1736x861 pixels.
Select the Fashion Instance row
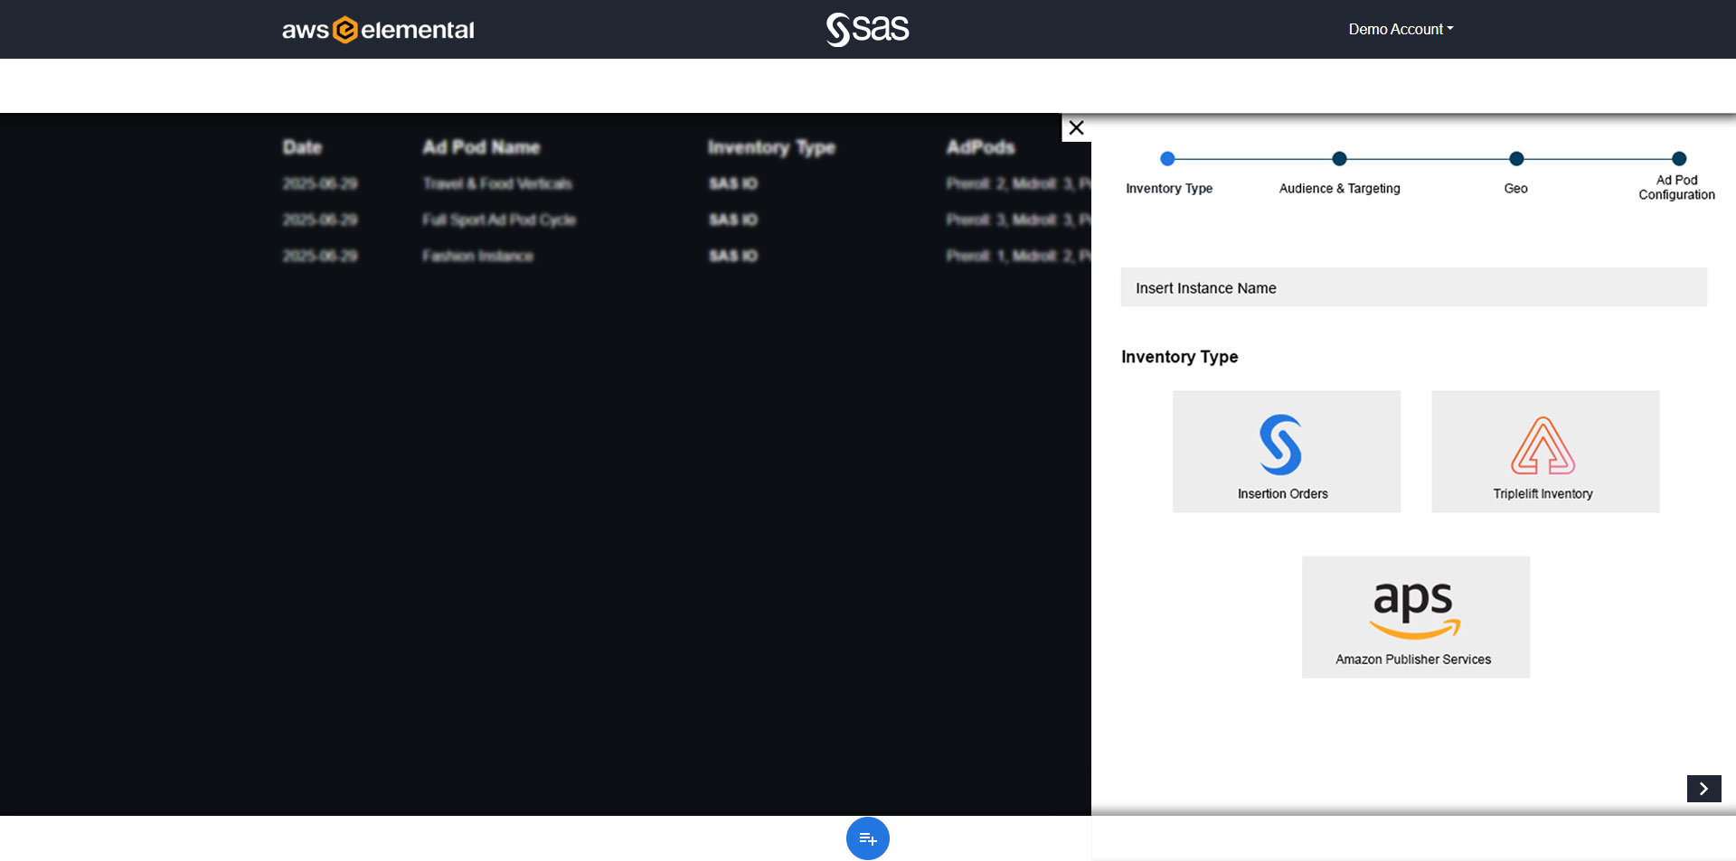(x=477, y=257)
